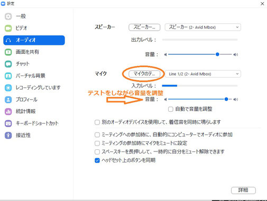Open the Statistics (統計情報) tab
267x201 pixels.
point(34,111)
